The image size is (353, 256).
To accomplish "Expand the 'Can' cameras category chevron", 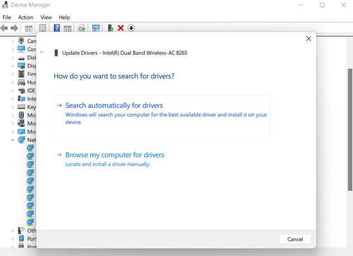I will (x=13, y=41).
